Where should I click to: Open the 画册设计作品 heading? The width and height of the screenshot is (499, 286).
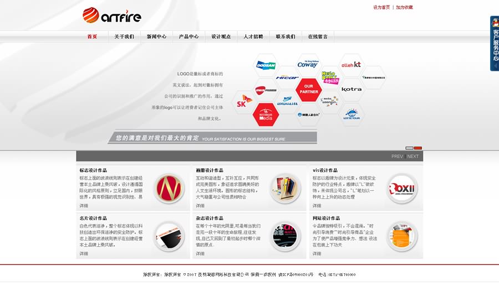tap(210, 170)
